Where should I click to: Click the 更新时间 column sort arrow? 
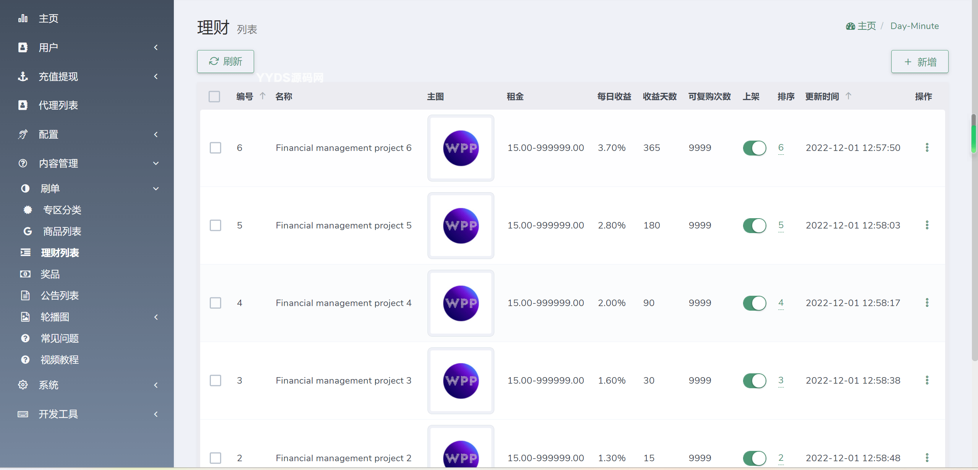[x=848, y=96]
